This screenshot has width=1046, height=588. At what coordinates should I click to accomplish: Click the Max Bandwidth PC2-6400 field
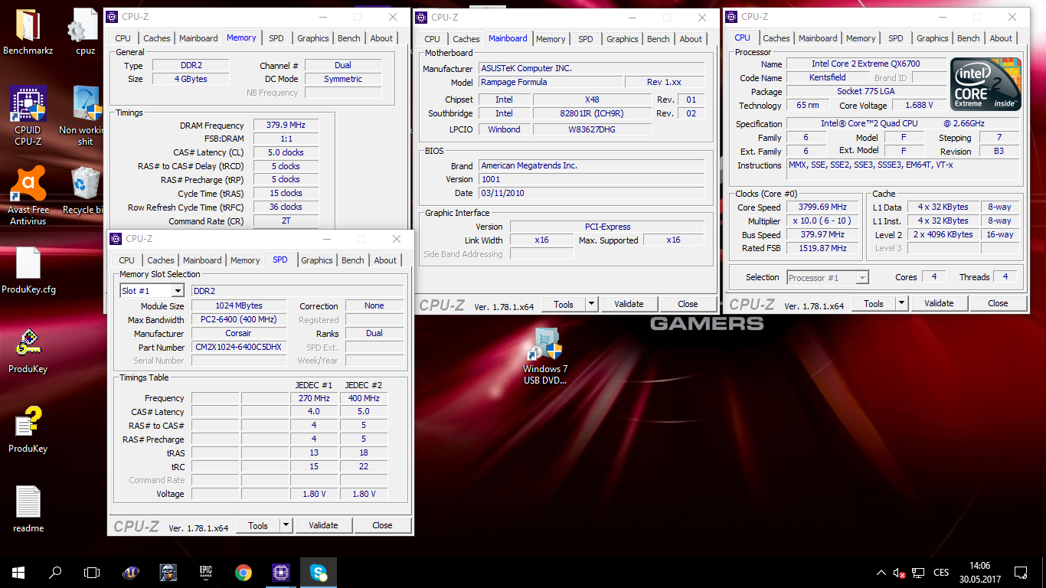pos(239,319)
